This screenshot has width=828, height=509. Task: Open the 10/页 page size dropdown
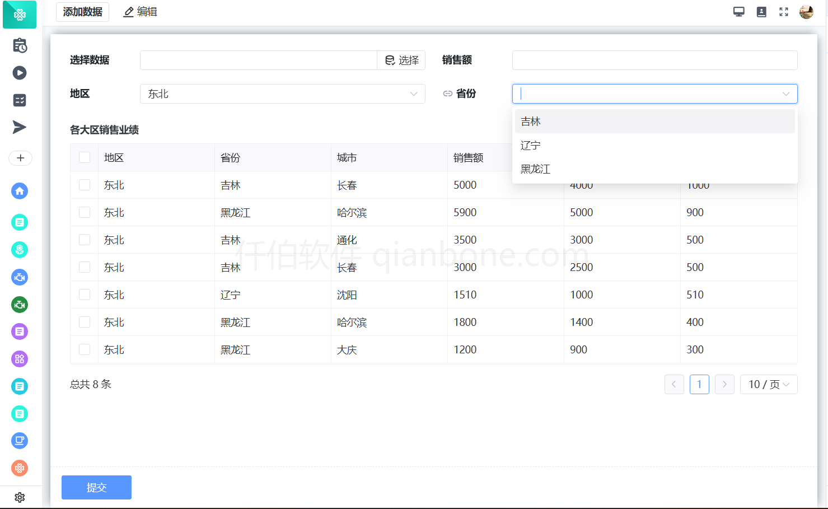(x=769, y=384)
